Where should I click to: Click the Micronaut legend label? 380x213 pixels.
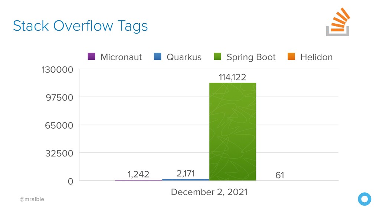click(121, 57)
